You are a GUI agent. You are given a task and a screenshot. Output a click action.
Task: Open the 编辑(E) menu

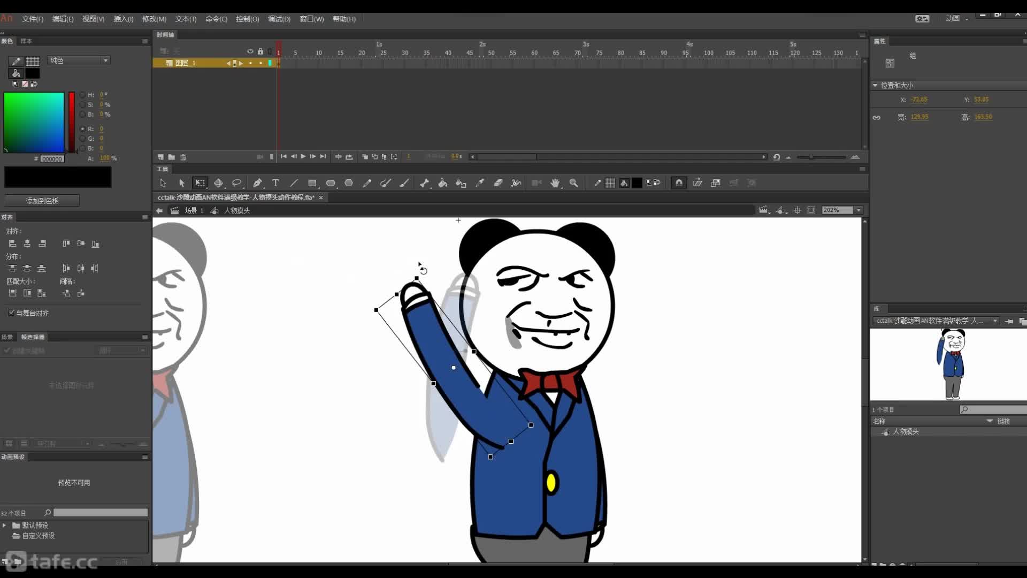[x=63, y=19]
